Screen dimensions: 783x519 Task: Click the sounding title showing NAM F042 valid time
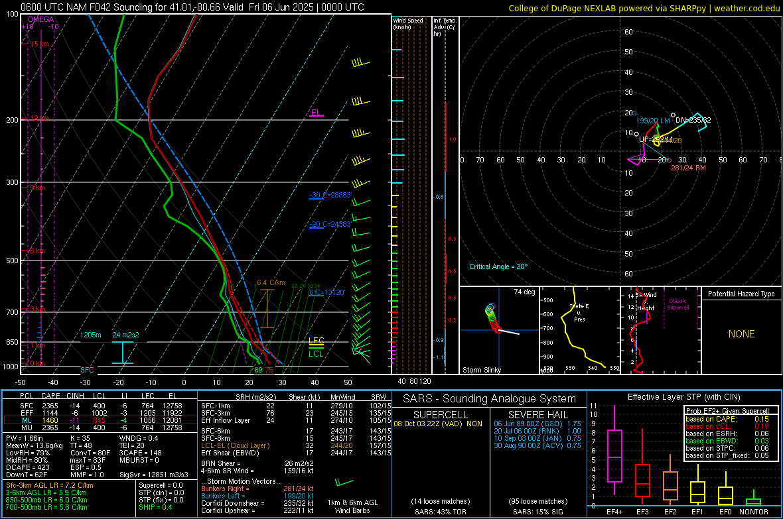point(192,7)
